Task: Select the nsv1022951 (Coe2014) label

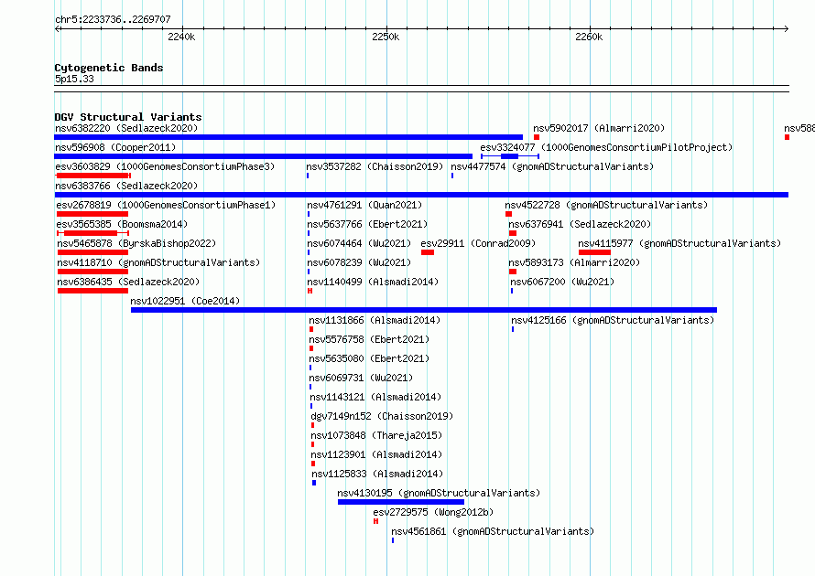Action: coord(185,301)
